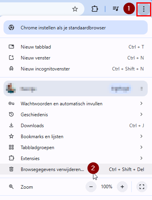
Task: Click the bookmark star icon in address bar
Action: (75, 9)
